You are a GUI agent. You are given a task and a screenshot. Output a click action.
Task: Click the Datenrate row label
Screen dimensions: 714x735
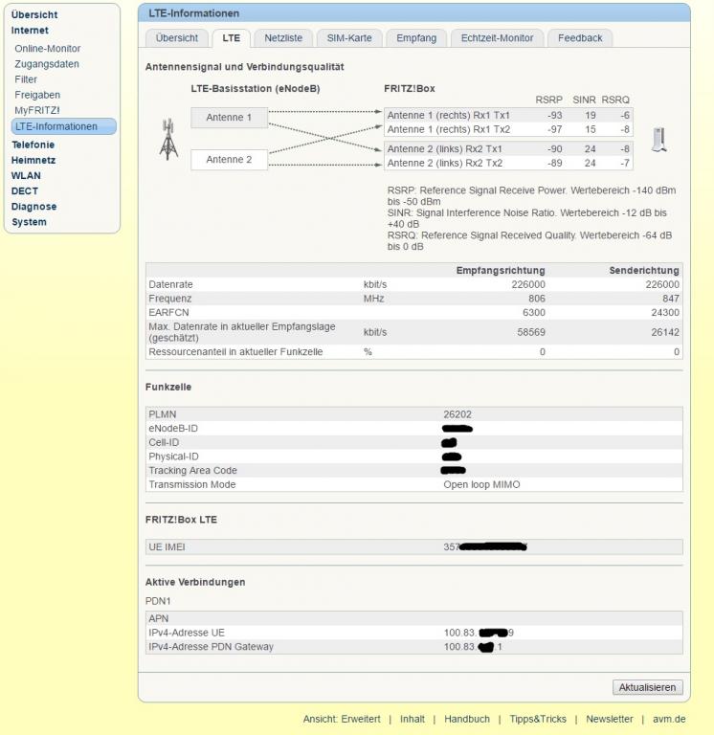tap(170, 284)
